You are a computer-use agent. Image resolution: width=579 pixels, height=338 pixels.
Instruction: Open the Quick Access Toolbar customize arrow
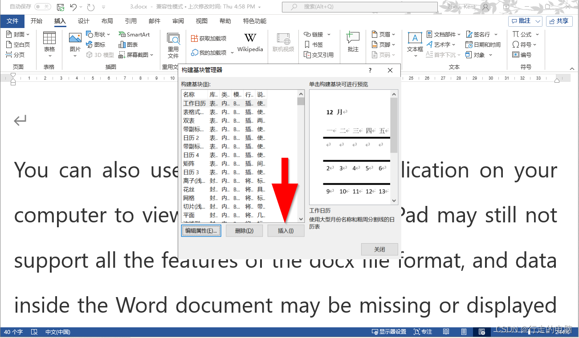[103, 7]
